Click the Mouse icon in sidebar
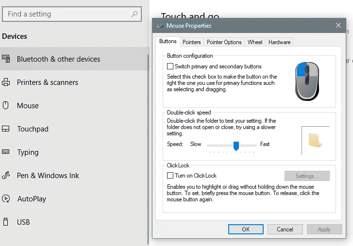 coord(6,105)
